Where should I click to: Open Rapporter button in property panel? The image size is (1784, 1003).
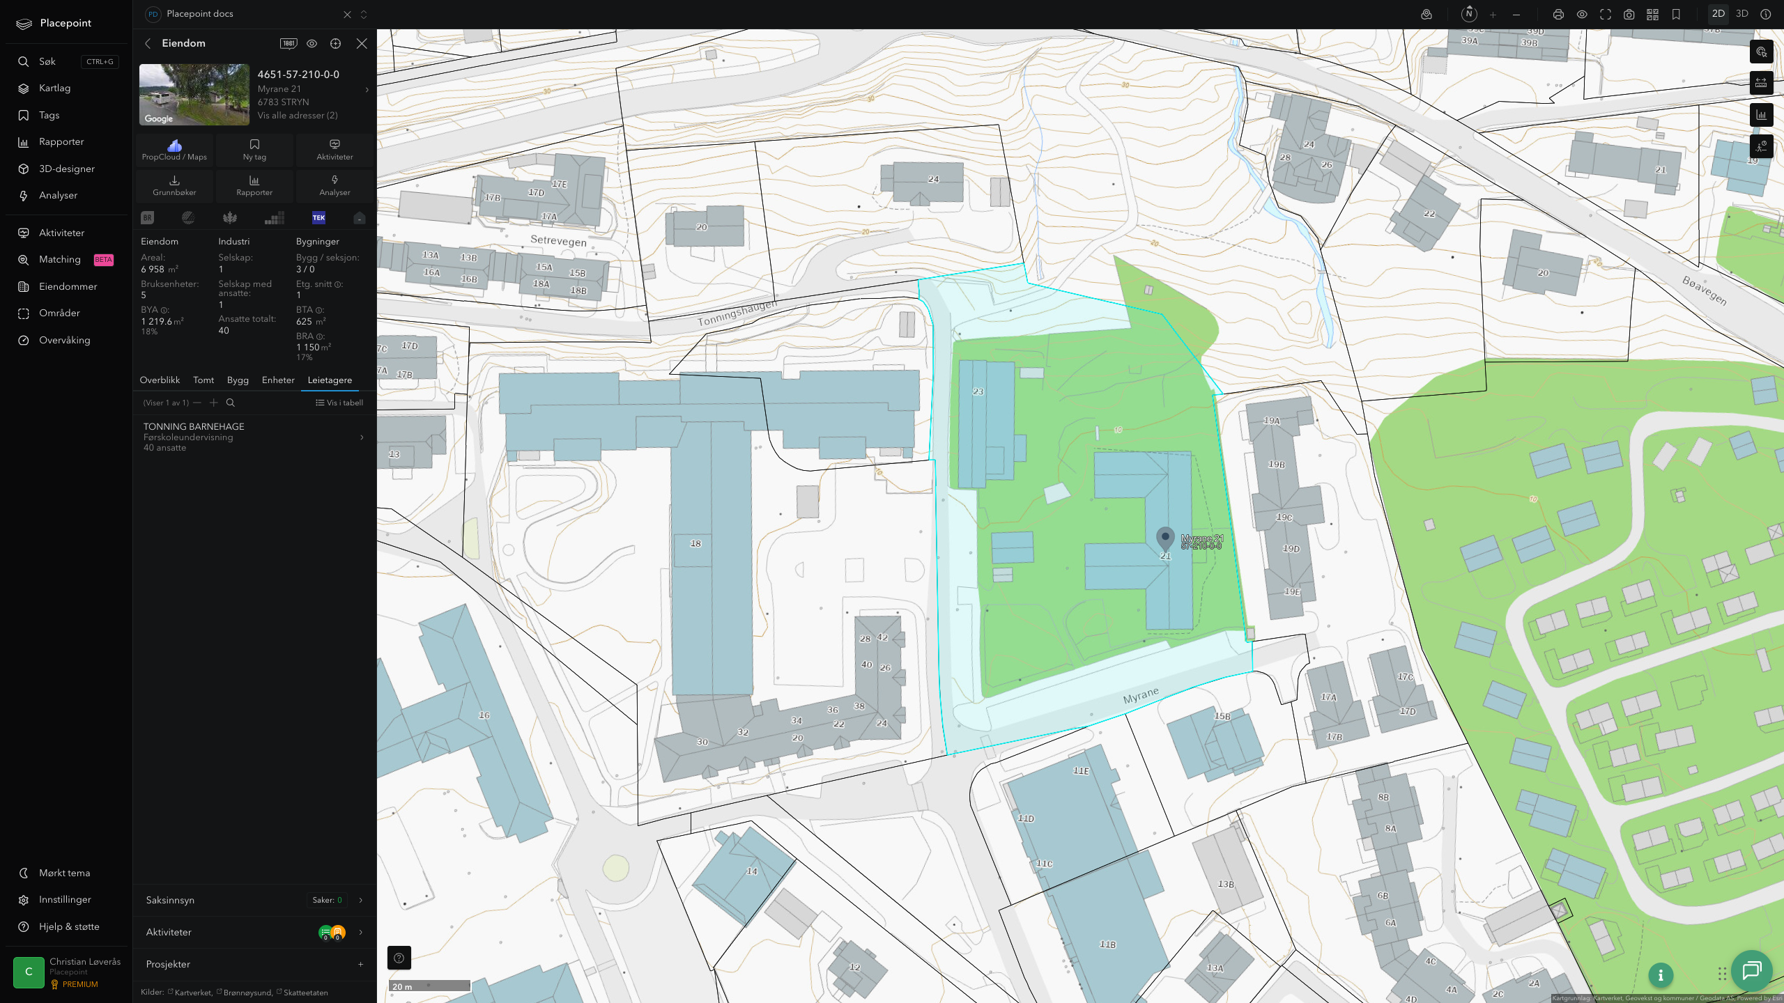[x=254, y=185]
